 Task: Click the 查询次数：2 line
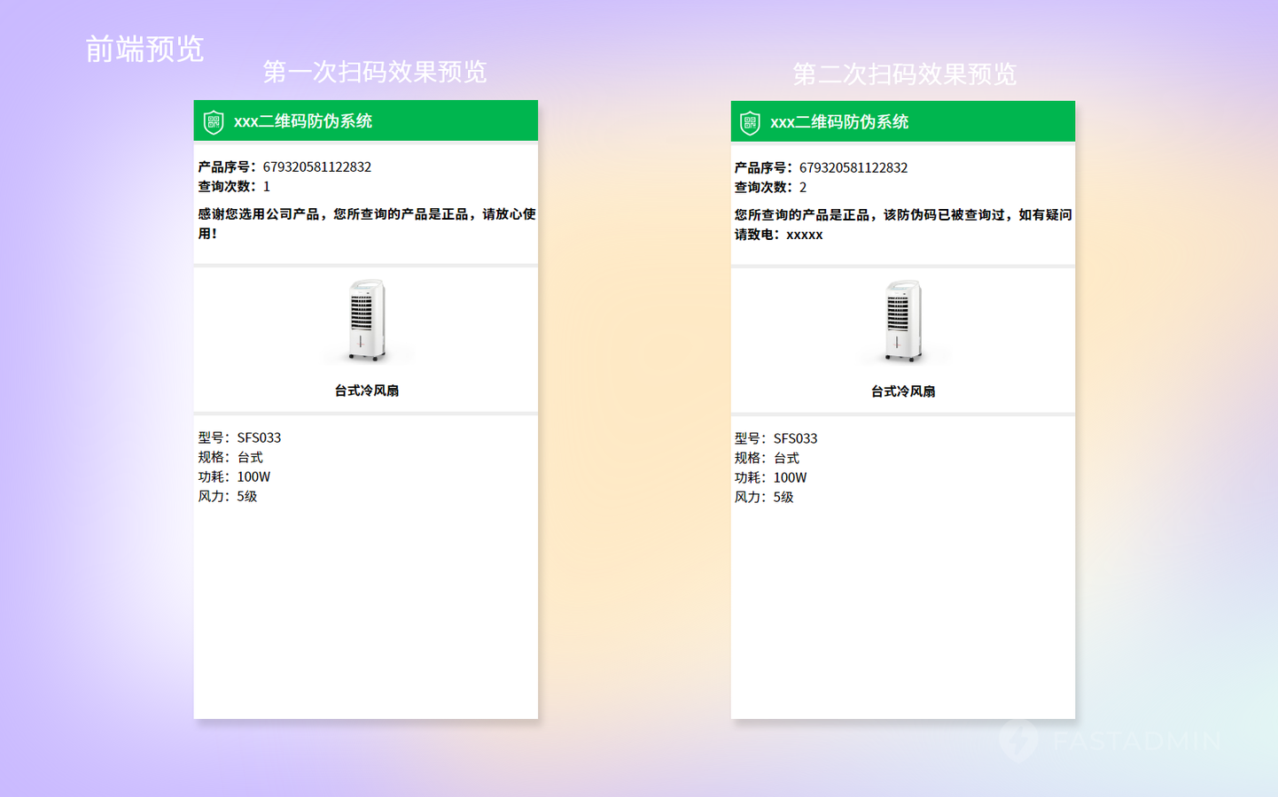coord(770,187)
